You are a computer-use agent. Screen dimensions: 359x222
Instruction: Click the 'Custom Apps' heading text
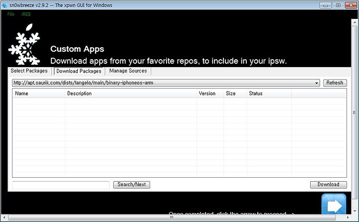(77, 49)
